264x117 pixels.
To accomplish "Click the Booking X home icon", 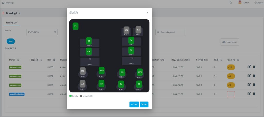I will coord(3,3).
